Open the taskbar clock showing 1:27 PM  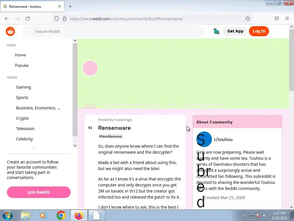[x=279, y=216]
